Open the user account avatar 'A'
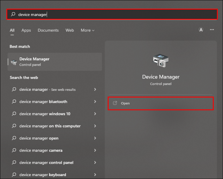 pyautogui.click(x=201, y=30)
